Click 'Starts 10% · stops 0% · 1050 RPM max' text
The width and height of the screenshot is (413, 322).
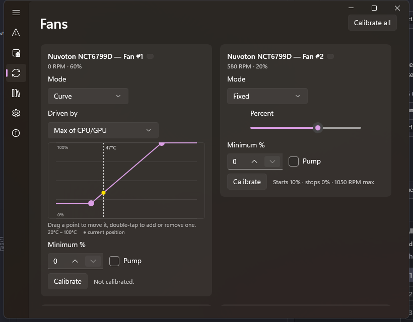tap(323, 182)
